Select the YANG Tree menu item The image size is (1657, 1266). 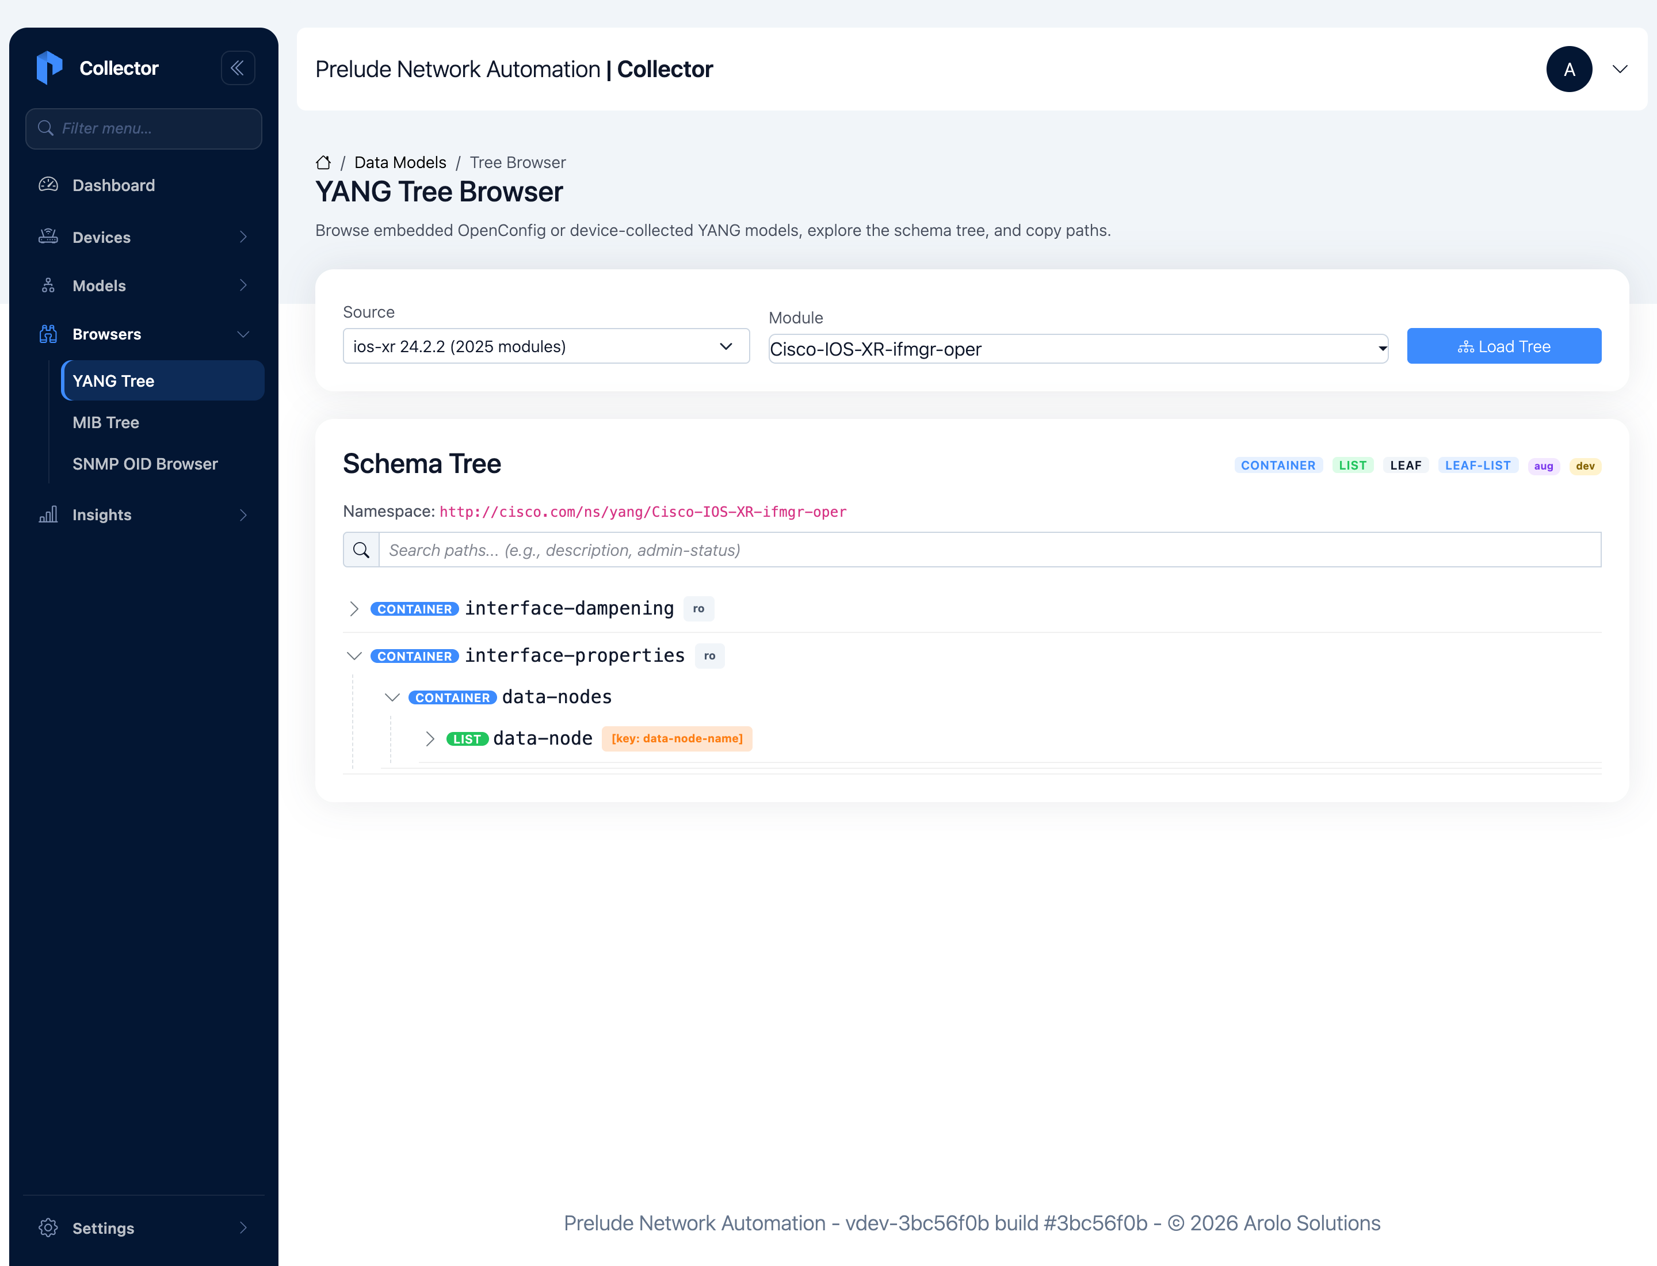pos(163,380)
